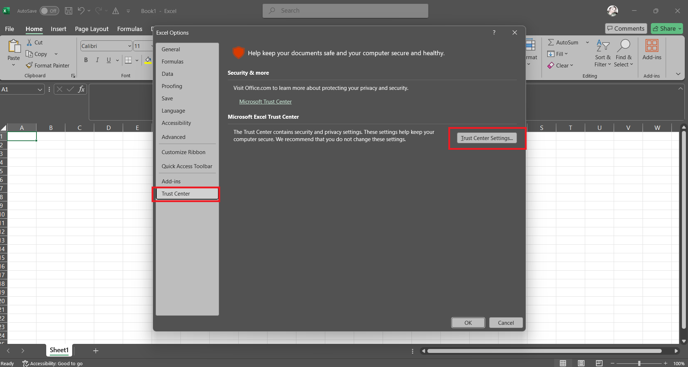Open the Microsoft Trust Center link
This screenshot has height=367, width=688.
pyautogui.click(x=265, y=102)
